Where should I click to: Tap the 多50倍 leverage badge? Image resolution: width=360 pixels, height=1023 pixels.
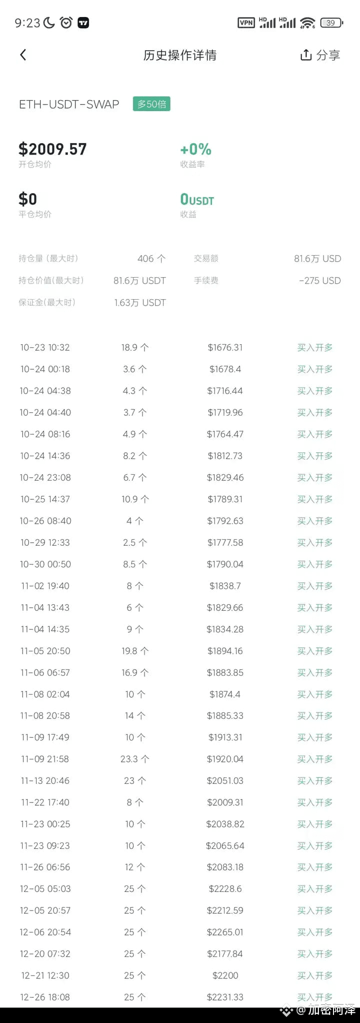(151, 104)
